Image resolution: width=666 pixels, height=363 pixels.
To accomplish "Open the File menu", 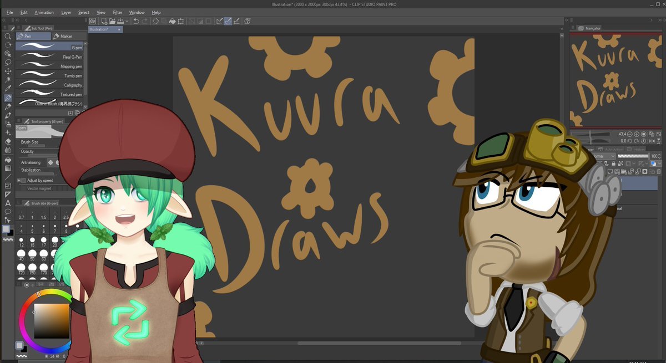I will pos(9,12).
